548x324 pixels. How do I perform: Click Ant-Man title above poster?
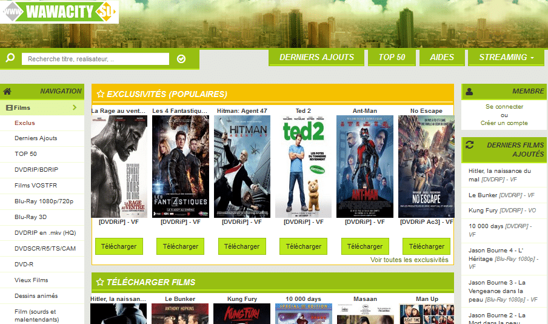click(x=364, y=110)
